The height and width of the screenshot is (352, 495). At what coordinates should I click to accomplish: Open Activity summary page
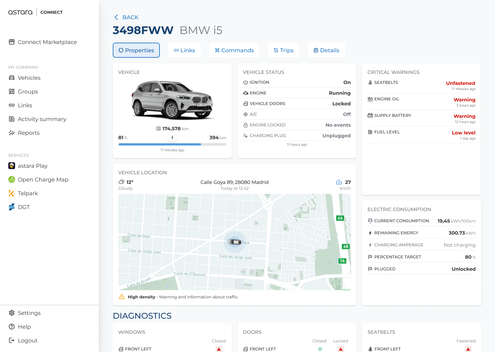click(42, 119)
